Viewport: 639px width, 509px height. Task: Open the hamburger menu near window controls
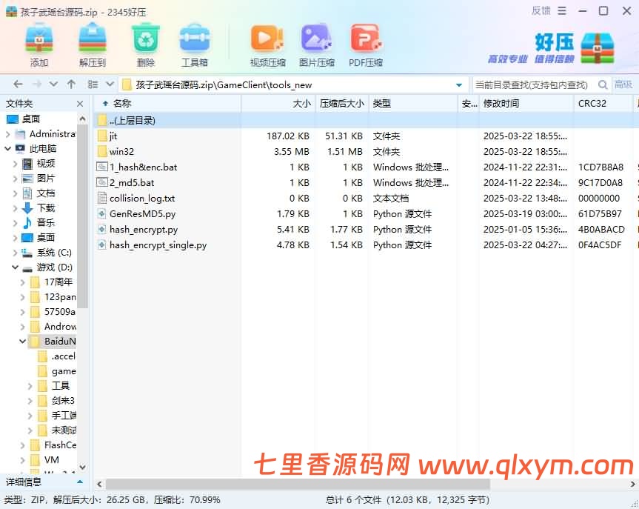pyautogui.click(x=563, y=10)
